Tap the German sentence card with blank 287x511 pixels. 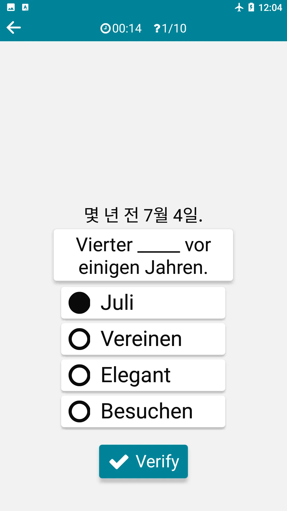tap(143, 255)
